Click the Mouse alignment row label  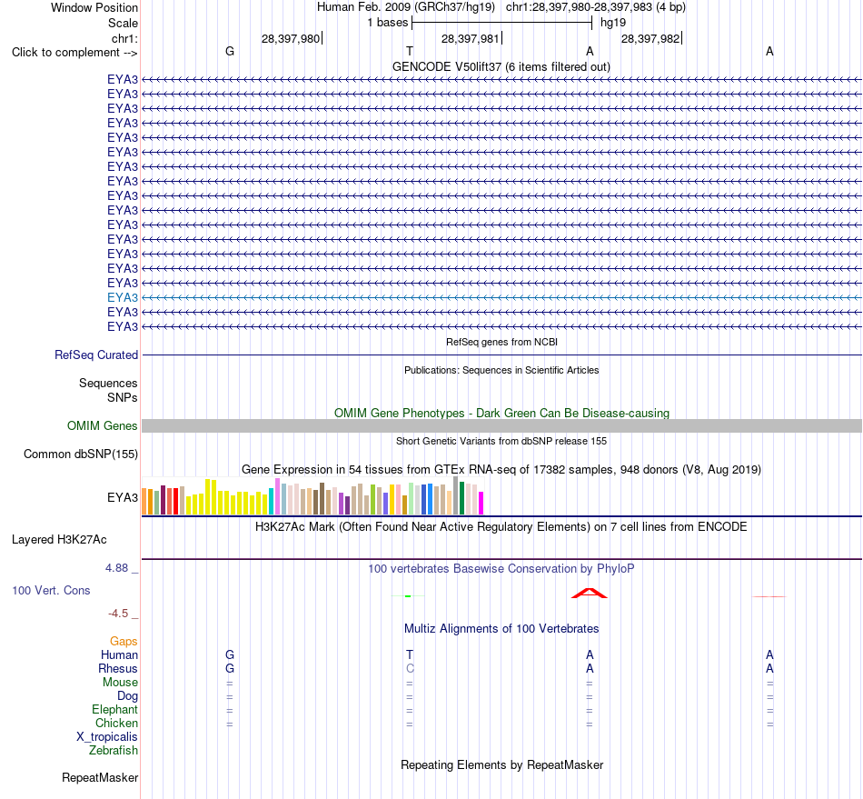[120, 683]
